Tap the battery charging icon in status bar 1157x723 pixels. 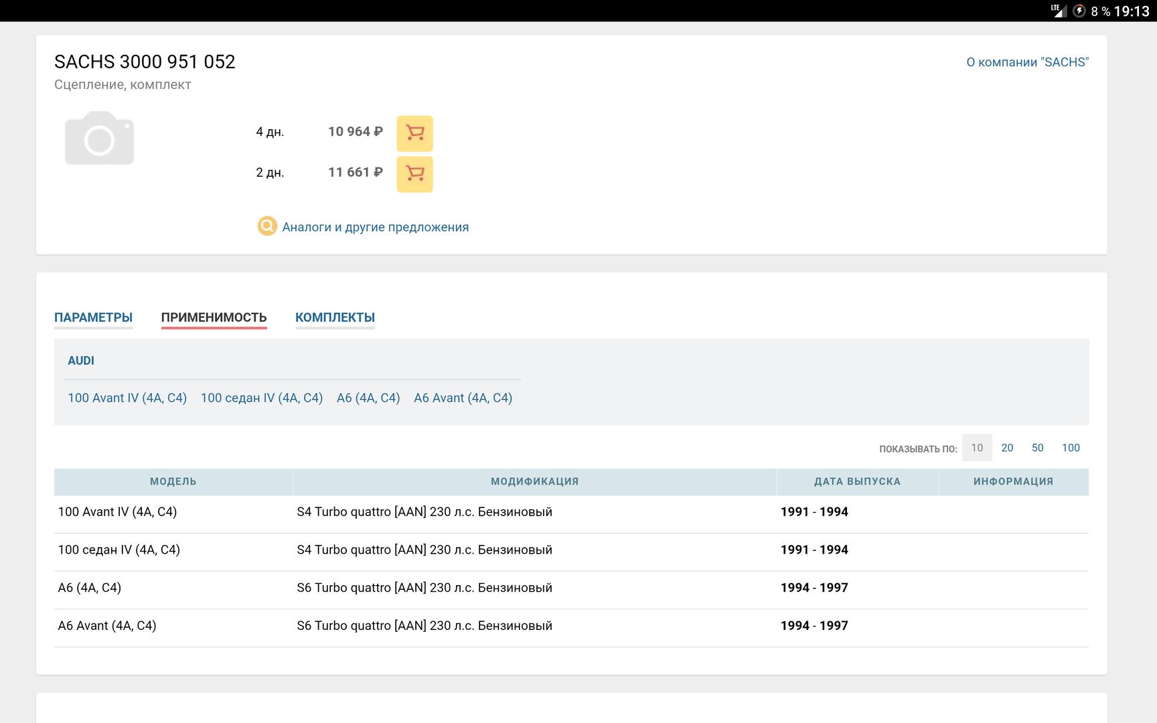1078,11
